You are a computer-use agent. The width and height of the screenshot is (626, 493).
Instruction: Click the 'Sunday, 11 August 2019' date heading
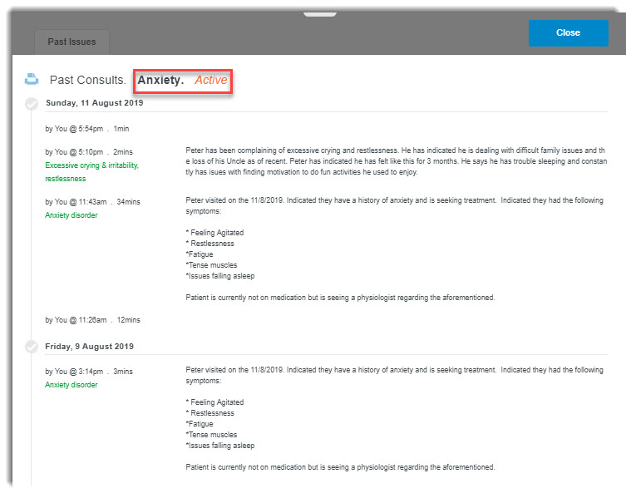(94, 103)
